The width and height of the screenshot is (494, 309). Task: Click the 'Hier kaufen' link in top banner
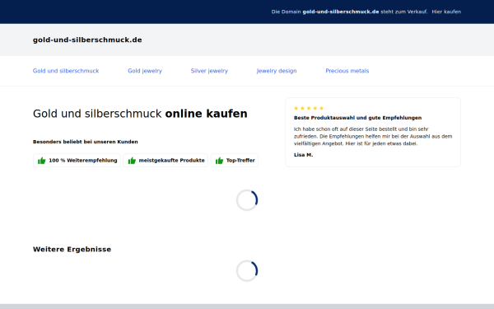[446, 12]
